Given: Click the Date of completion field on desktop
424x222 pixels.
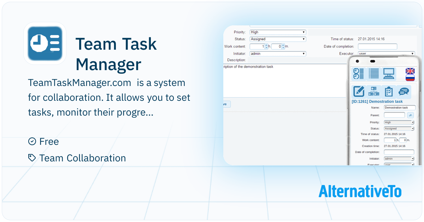Looking at the screenshot, I should point(377,47).
